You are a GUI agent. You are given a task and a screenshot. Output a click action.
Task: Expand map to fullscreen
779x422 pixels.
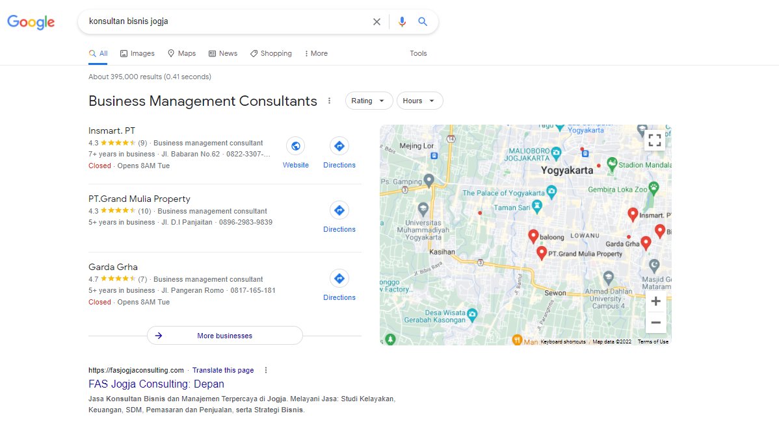(655, 140)
